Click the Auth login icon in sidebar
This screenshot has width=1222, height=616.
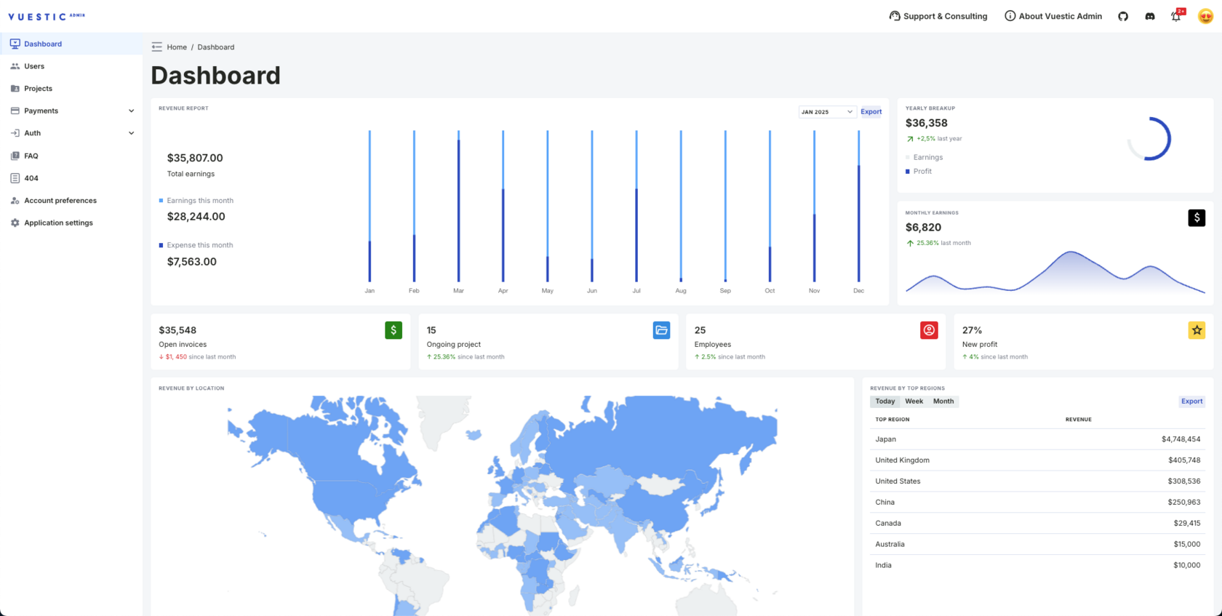(x=15, y=133)
